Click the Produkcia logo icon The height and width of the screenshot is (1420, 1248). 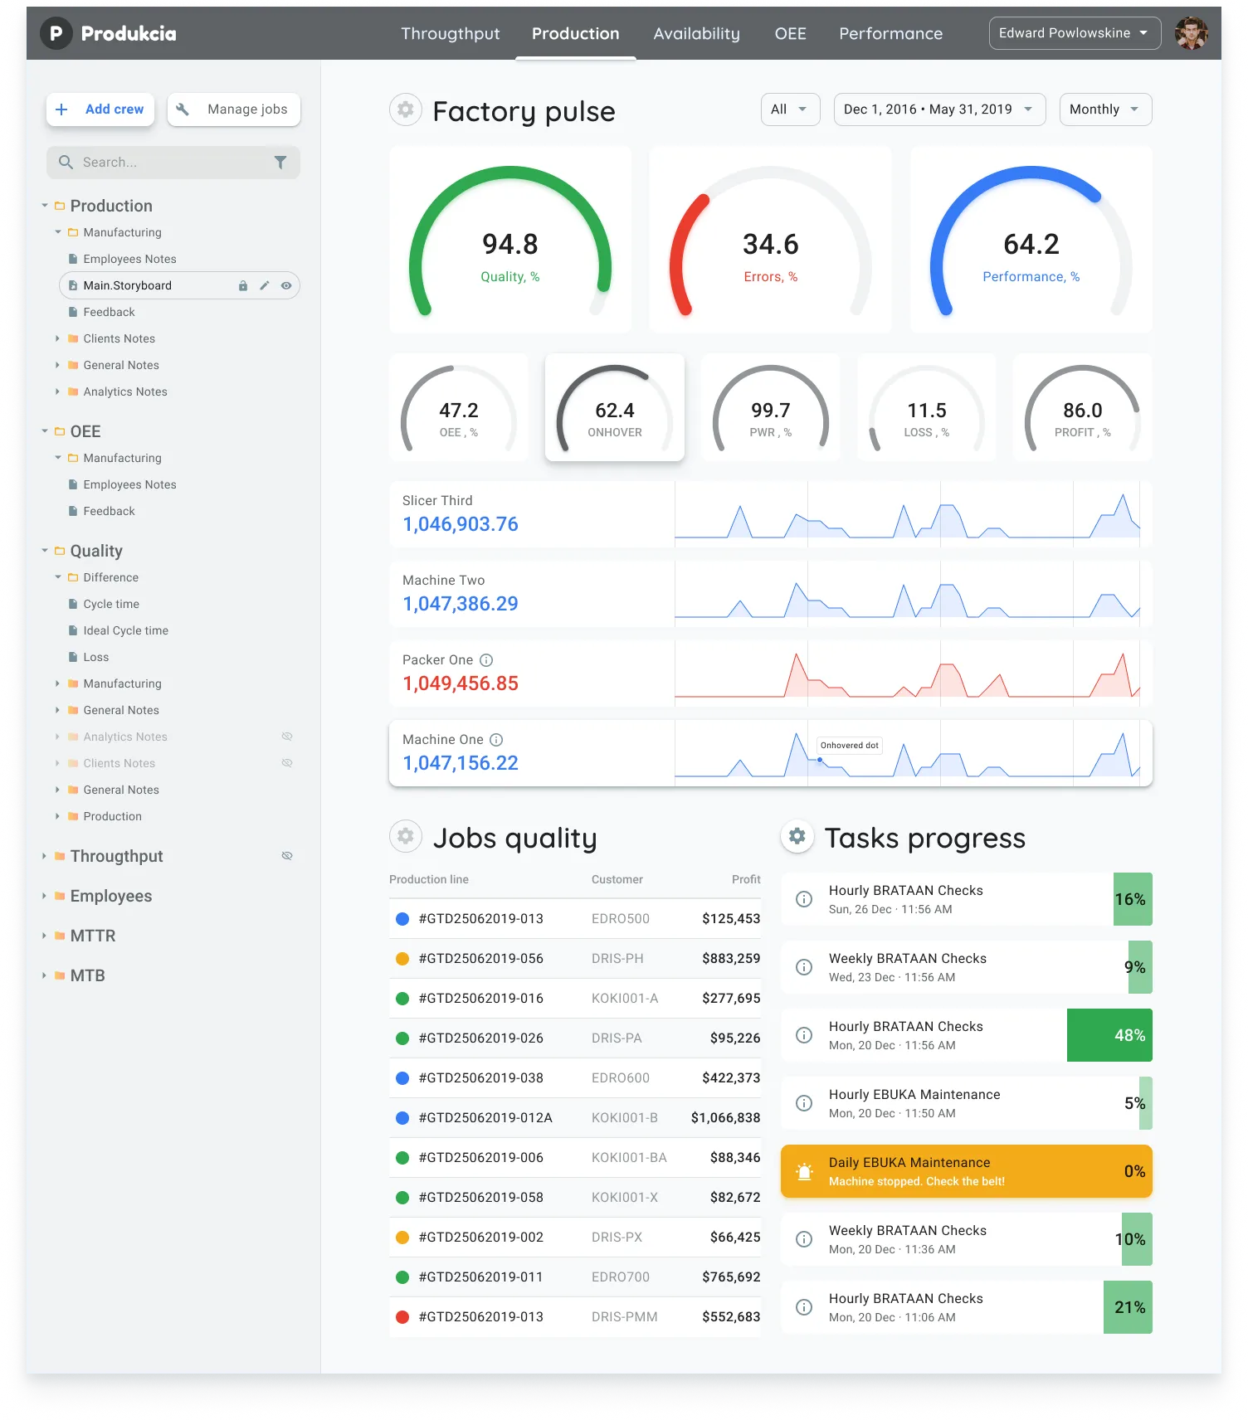(56, 33)
